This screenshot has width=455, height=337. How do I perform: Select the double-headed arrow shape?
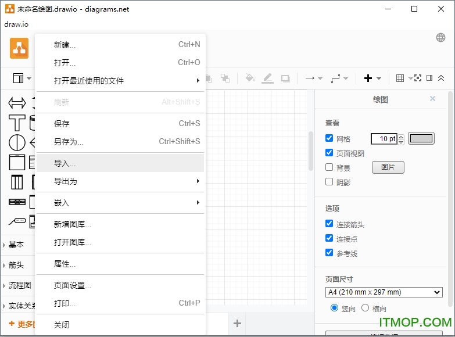[17, 103]
